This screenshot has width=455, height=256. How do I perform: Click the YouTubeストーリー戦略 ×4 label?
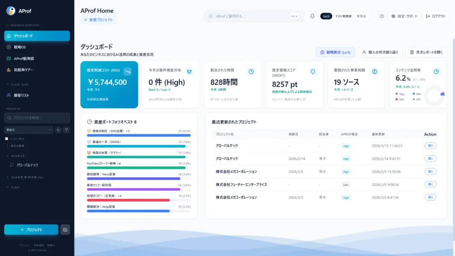pos(104,163)
